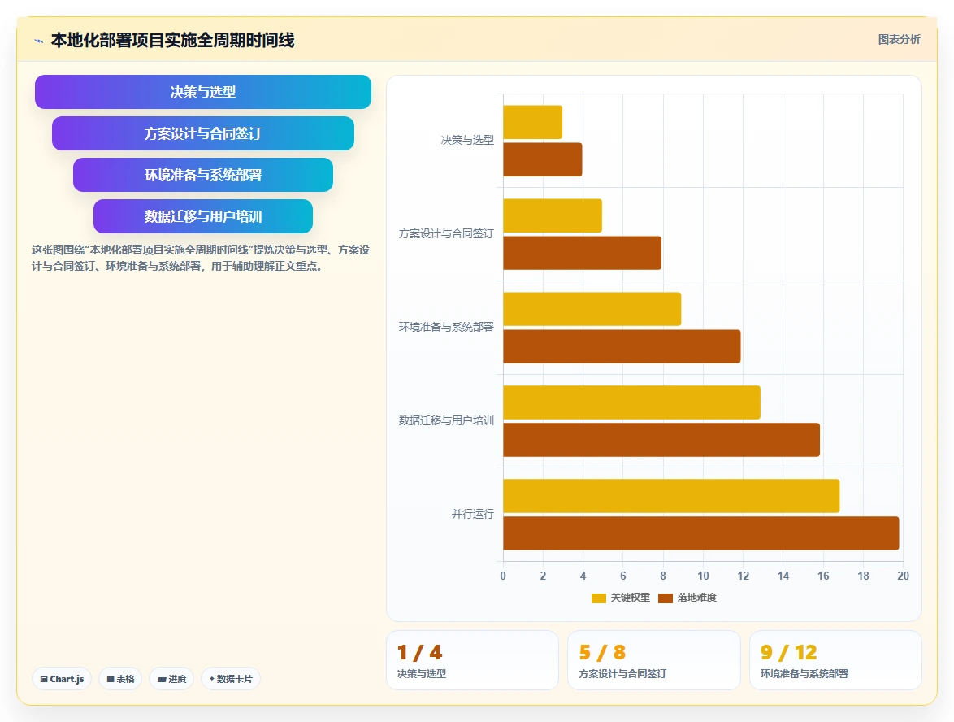Click the 决策与选型 axis label in chart

467,140
